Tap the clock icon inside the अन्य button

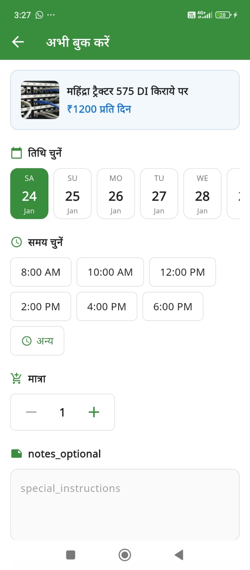tap(28, 341)
